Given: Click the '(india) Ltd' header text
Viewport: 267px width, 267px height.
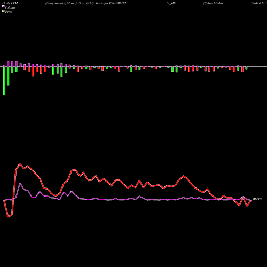Looking at the screenshot, I should [259, 3].
